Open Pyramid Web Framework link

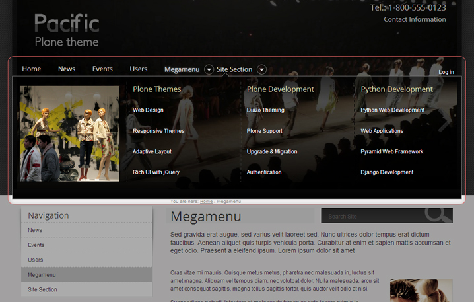(x=391, y=151)
